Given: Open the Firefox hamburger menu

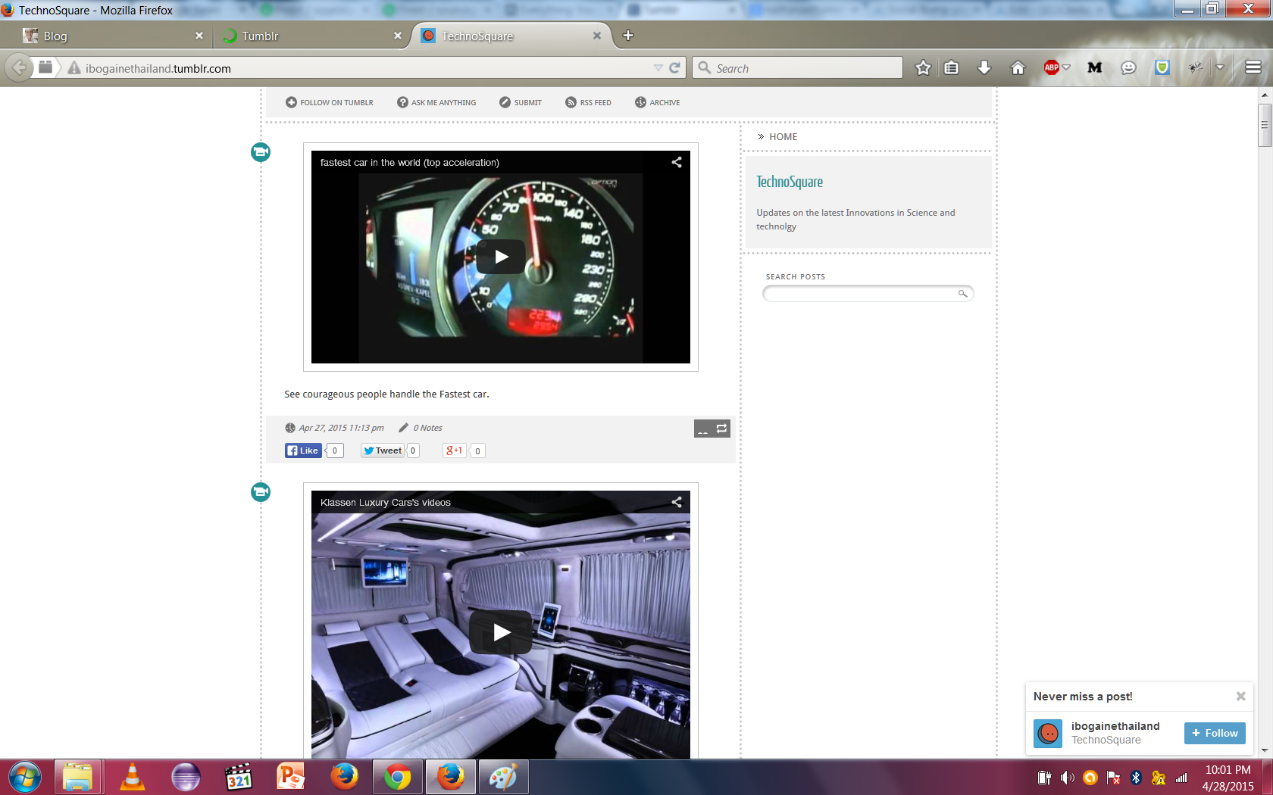Looking at the screenshot, I should click(1252, 67).
